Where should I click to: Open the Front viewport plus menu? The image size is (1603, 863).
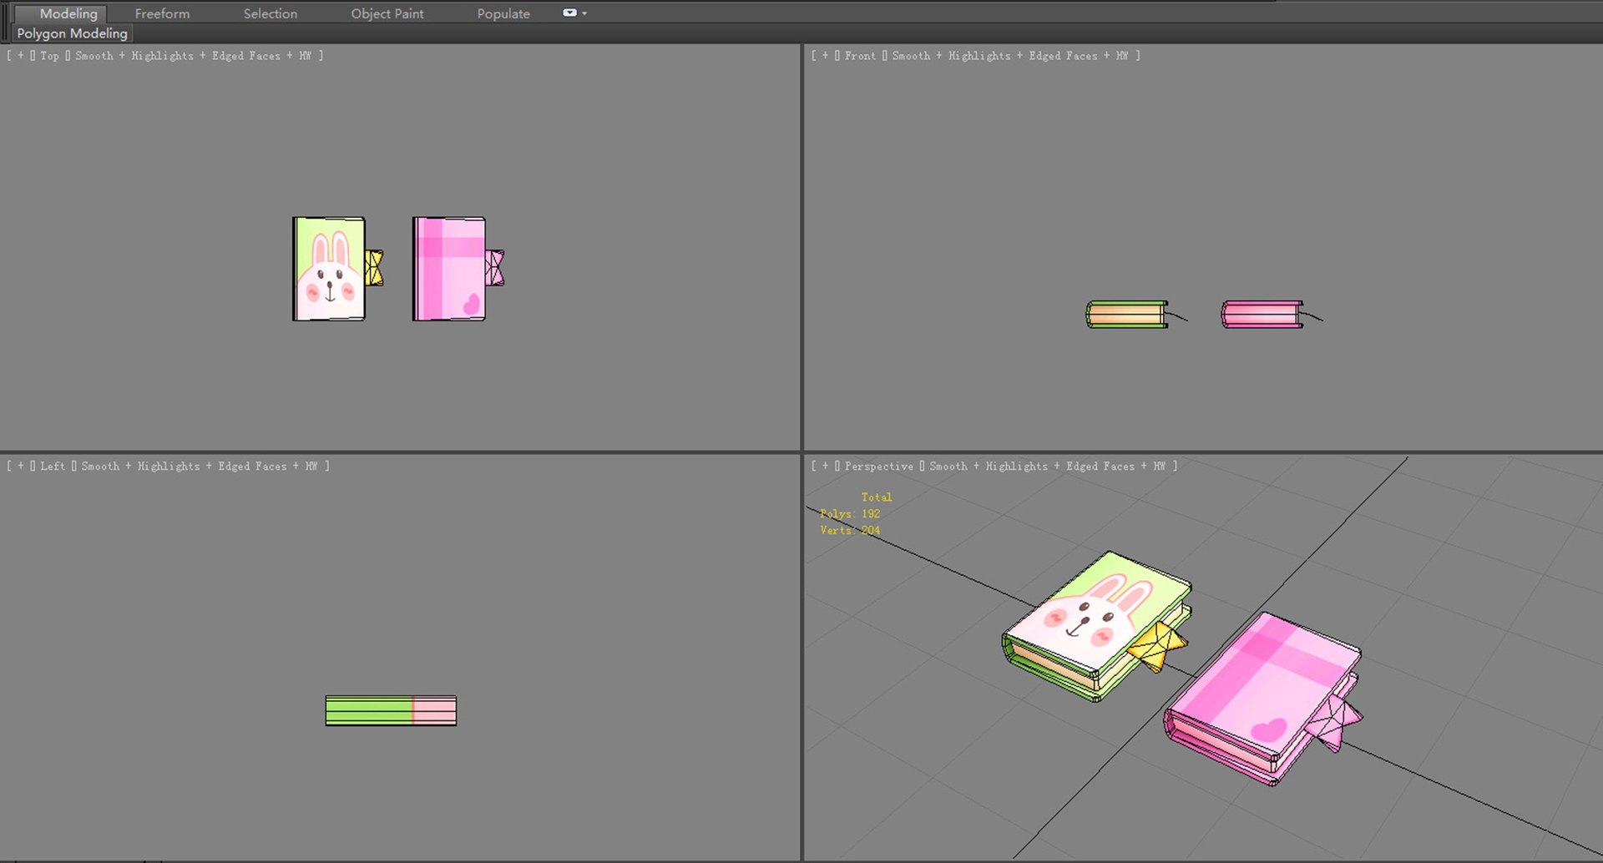[825, 56]
